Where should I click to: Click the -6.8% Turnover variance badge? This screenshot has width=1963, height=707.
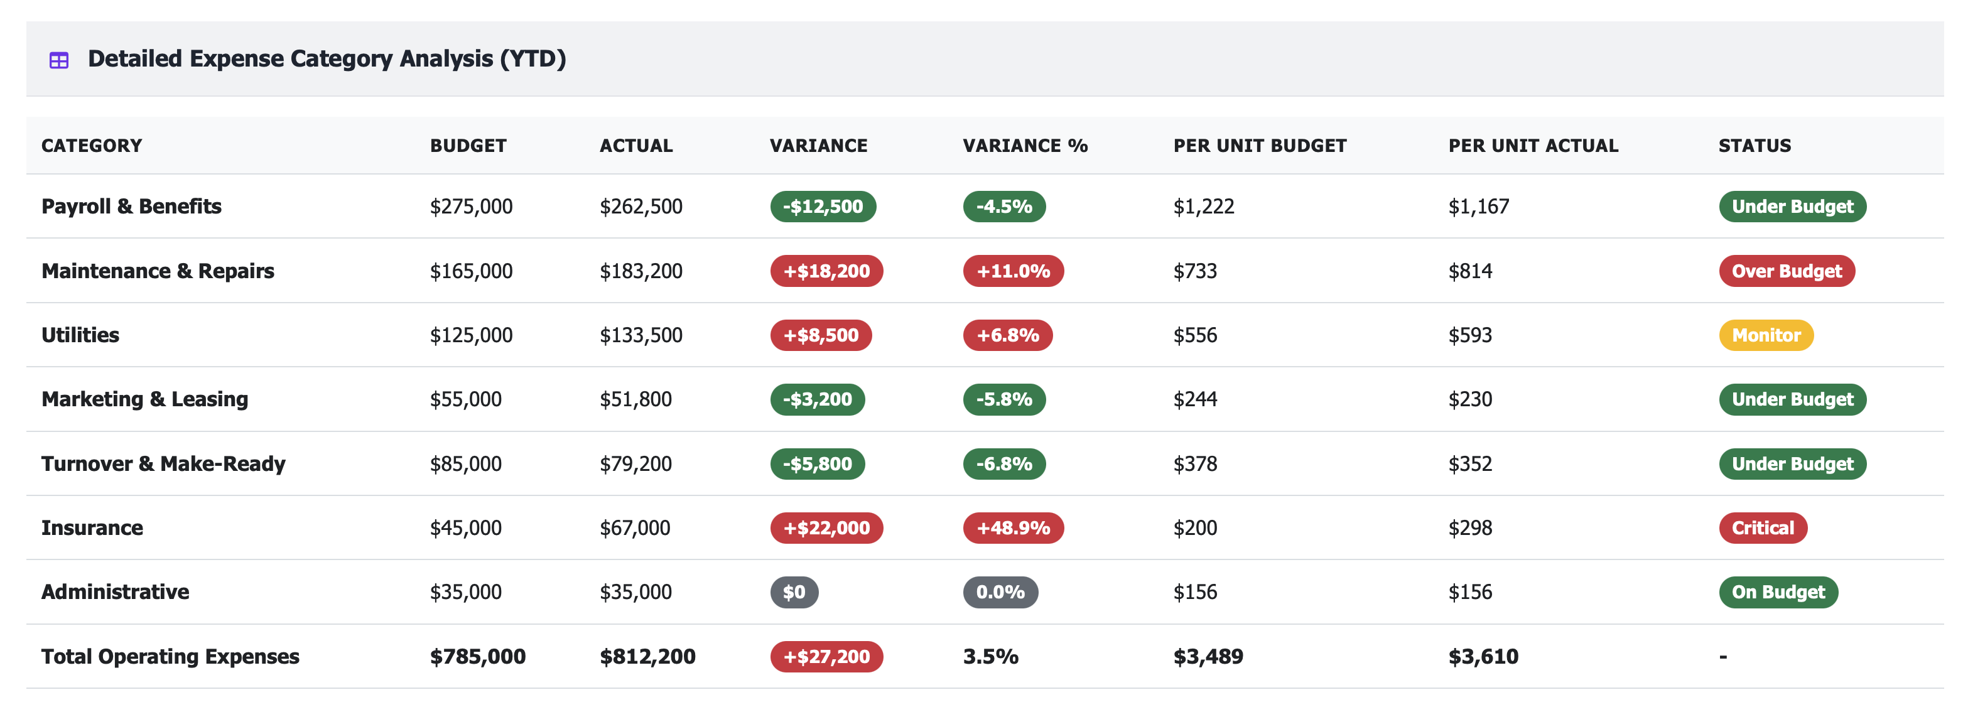(x=1003, y=464)
